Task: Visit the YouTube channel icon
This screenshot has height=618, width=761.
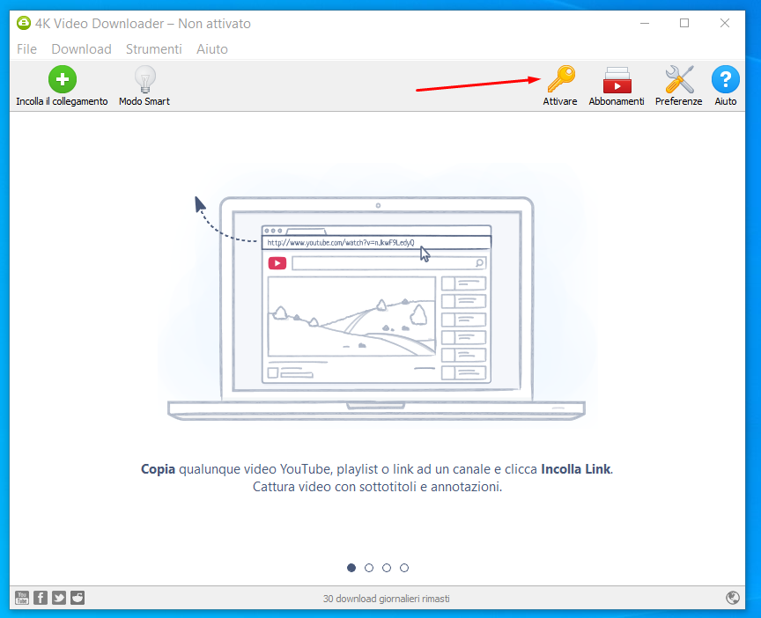Action: tap(21, 597)
